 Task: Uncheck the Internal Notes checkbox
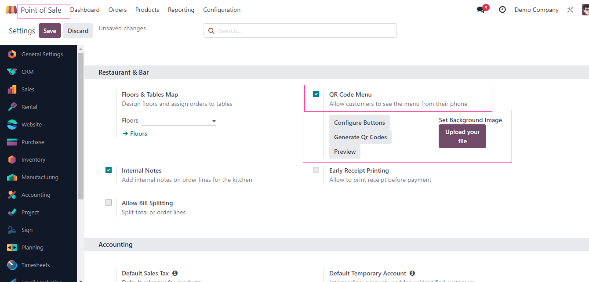pos(109,170)
